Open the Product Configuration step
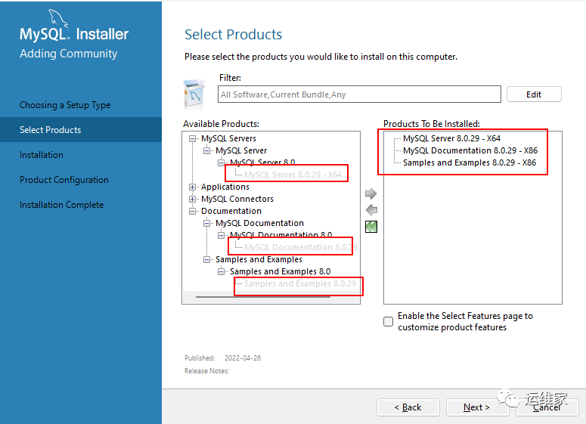Viewport: 586px width, 424px height. point(64,180)
